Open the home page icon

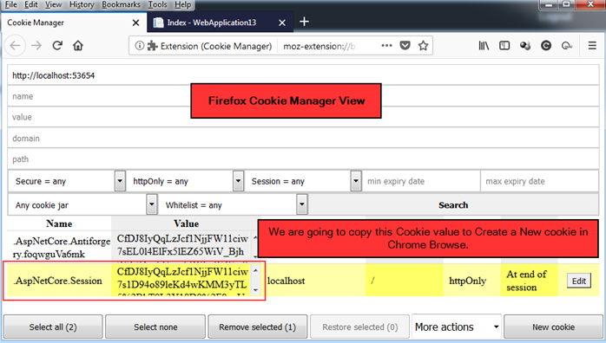click(78, 46)
